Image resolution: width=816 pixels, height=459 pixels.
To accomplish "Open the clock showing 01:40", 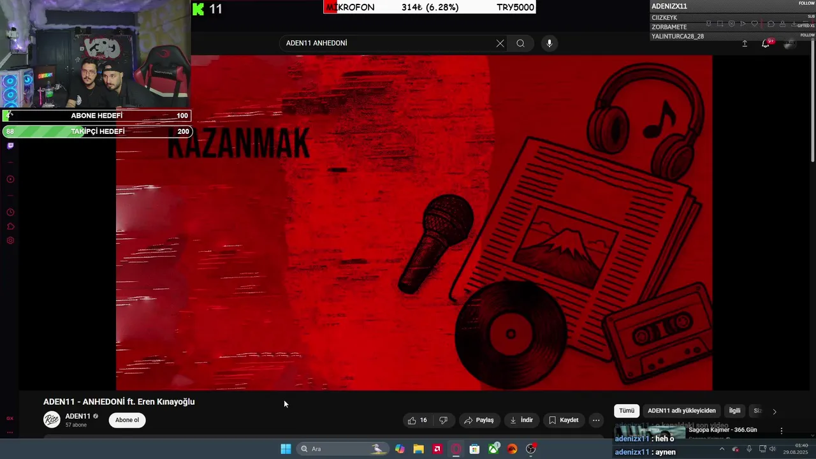I will (796, 449).
